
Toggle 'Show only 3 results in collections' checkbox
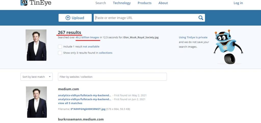[x=60, y=53]
